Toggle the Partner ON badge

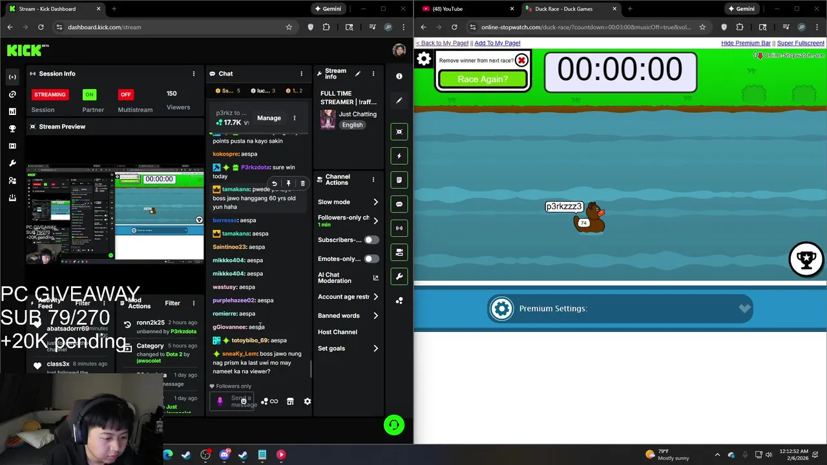[x=89, y=94]
